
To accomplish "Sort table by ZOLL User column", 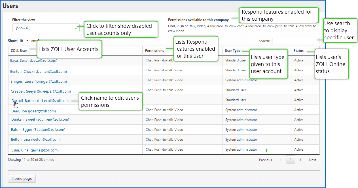I will (19, 51).
